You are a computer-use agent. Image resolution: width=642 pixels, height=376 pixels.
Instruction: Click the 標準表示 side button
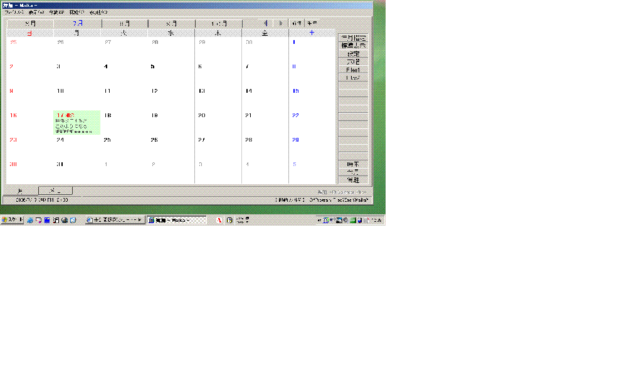pyautogui.click(x=352, y=46)
